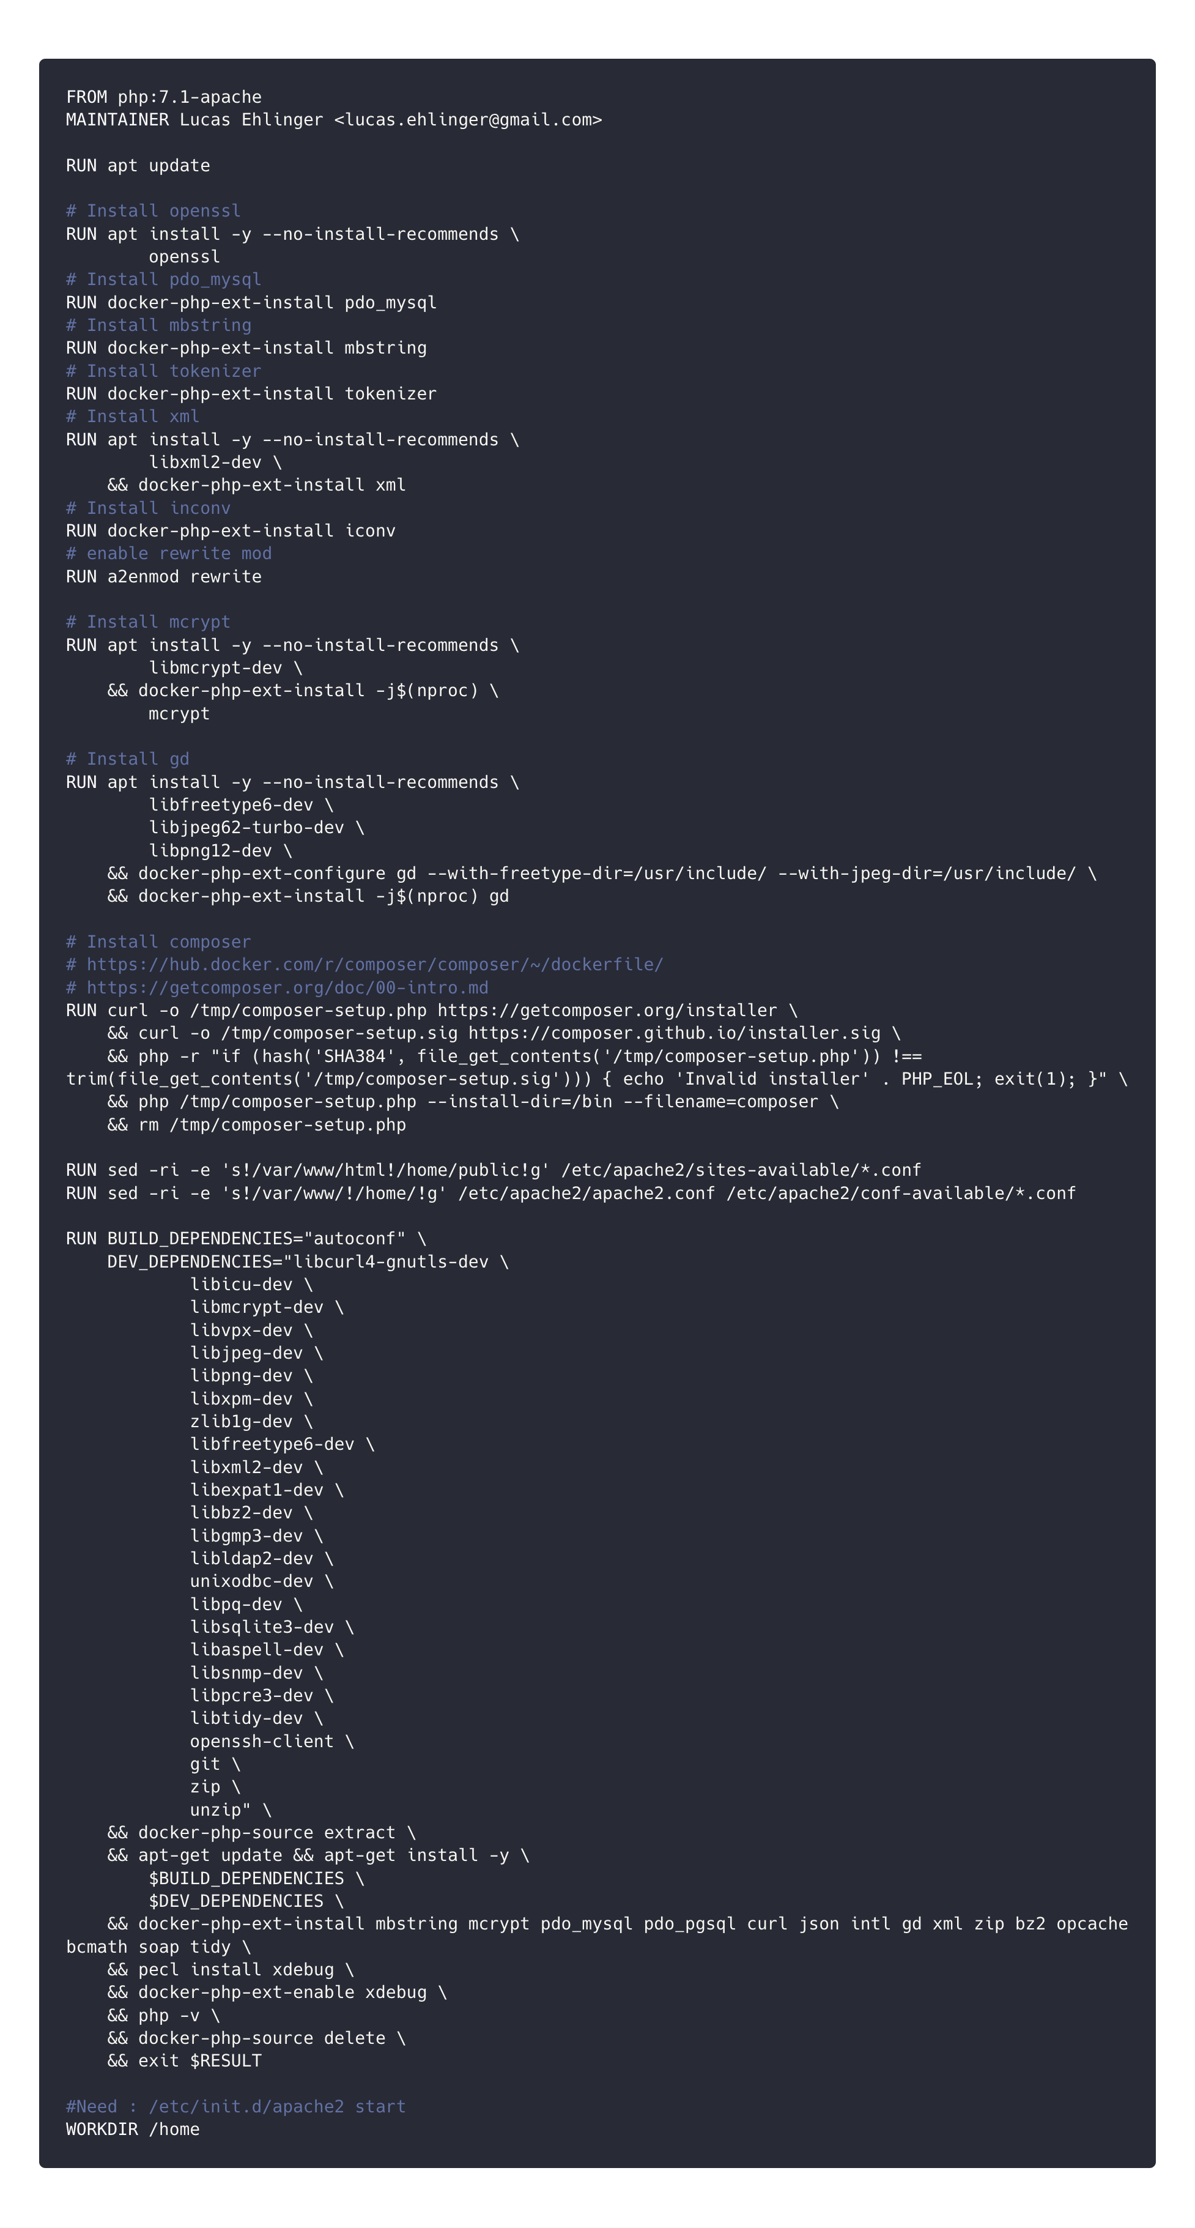Click the '# Install tokenizer' comment
The width and height of the screenshot is (1195, 2228).
(163, 371)
